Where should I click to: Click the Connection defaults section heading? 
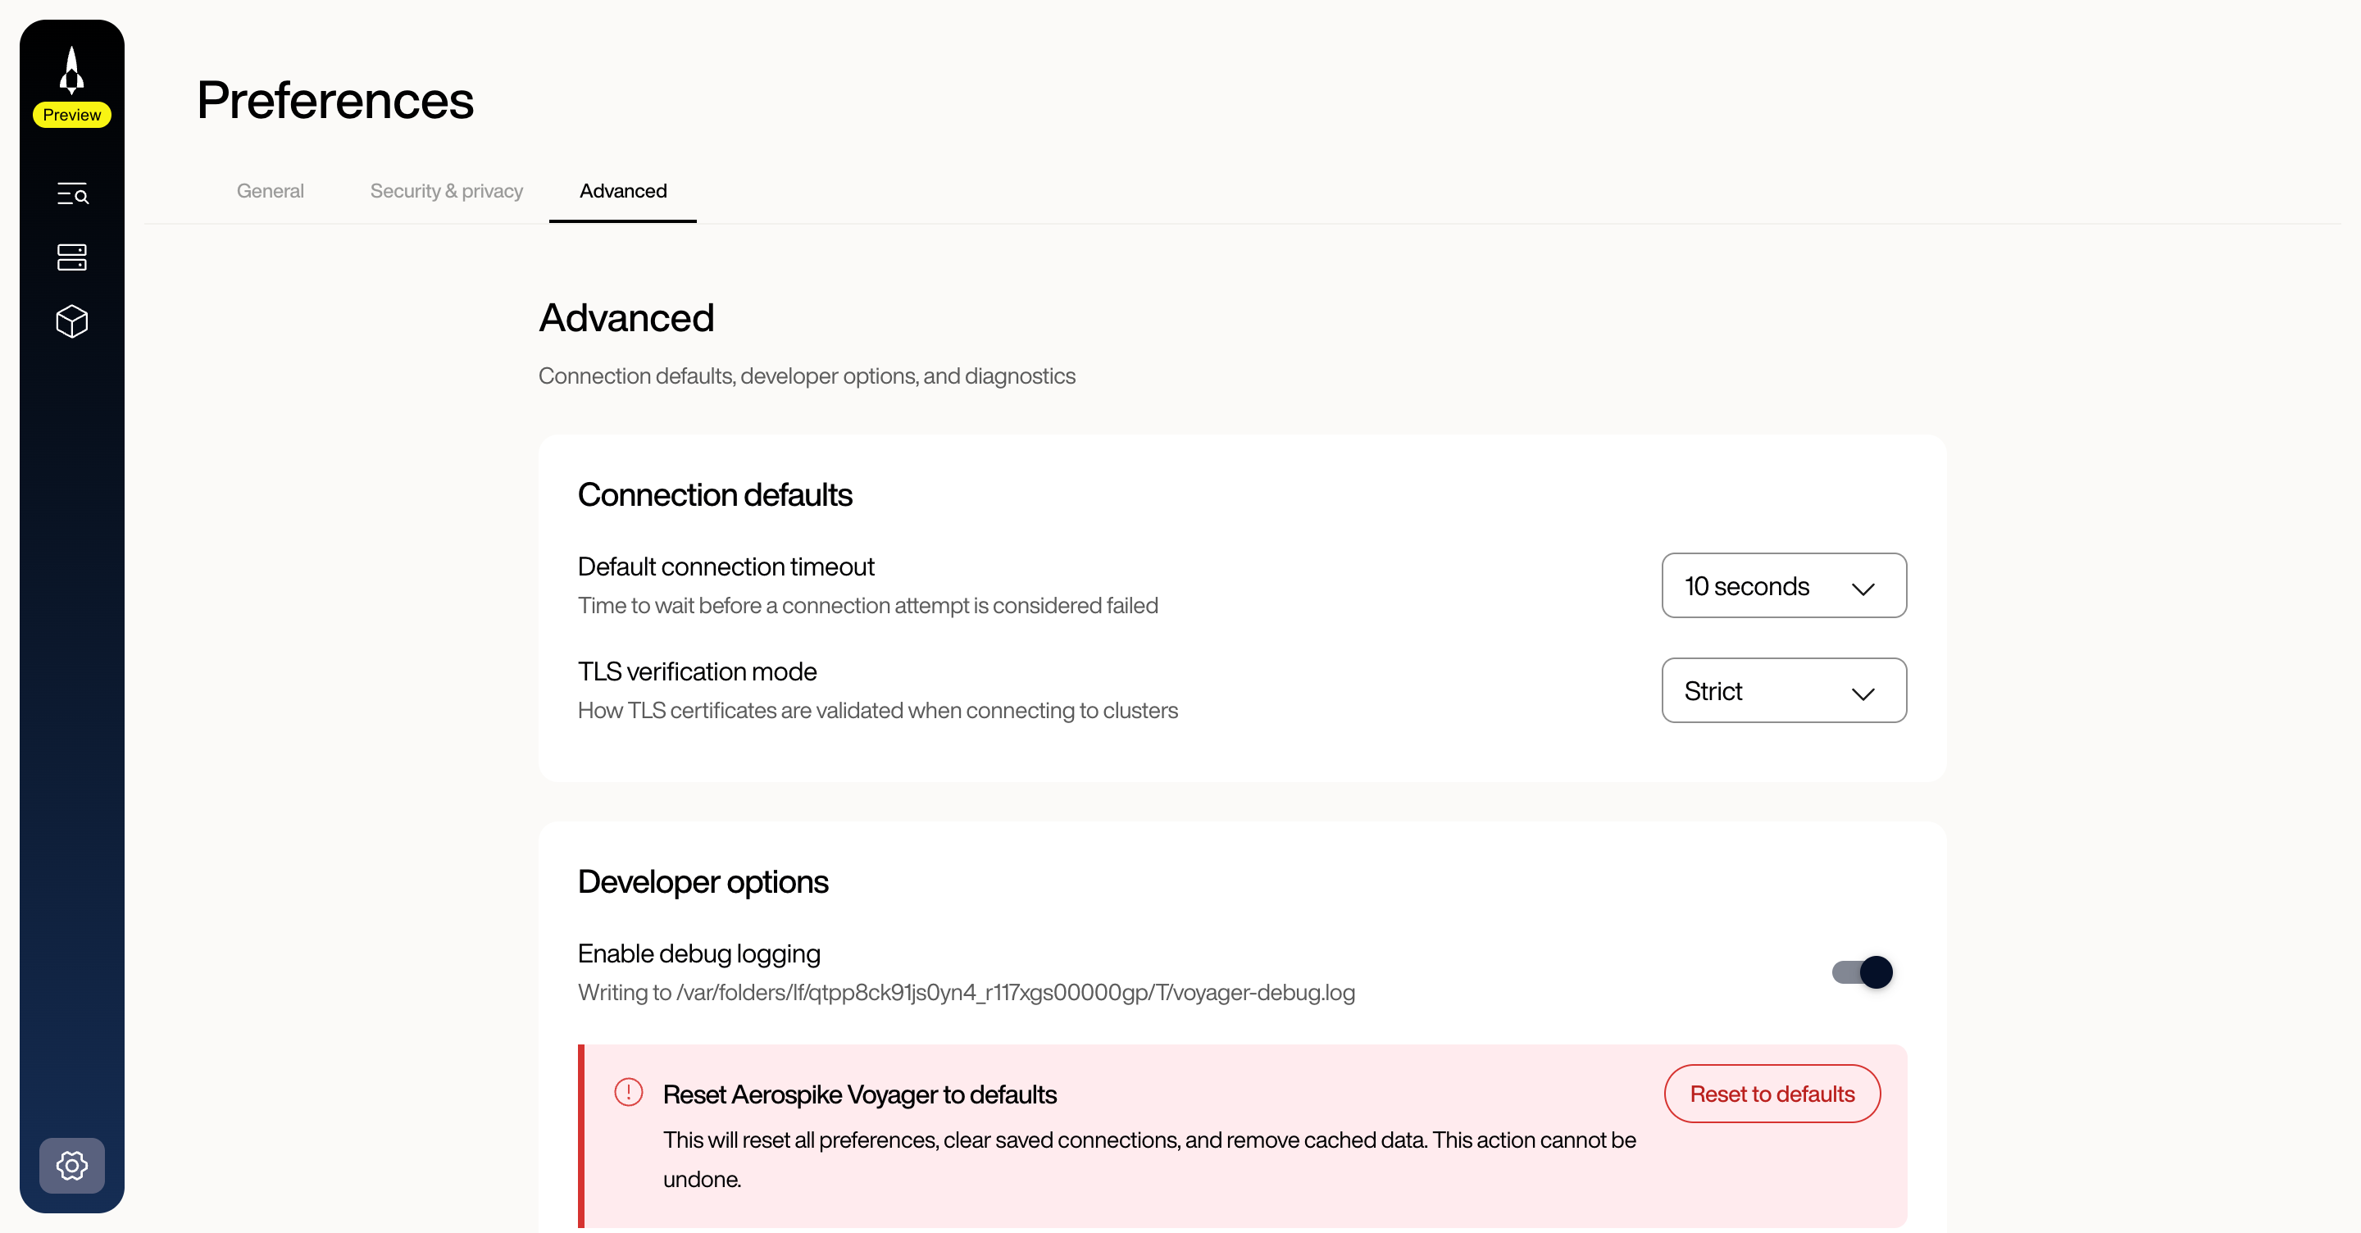pos(715,494)
